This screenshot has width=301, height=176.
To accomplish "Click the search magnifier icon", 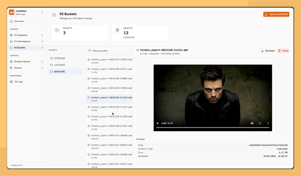I will pos(90,51).
